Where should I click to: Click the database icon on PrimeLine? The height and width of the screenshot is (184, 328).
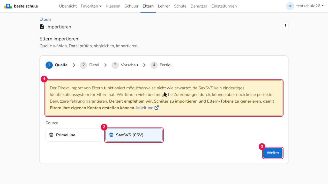click(51, 135)
